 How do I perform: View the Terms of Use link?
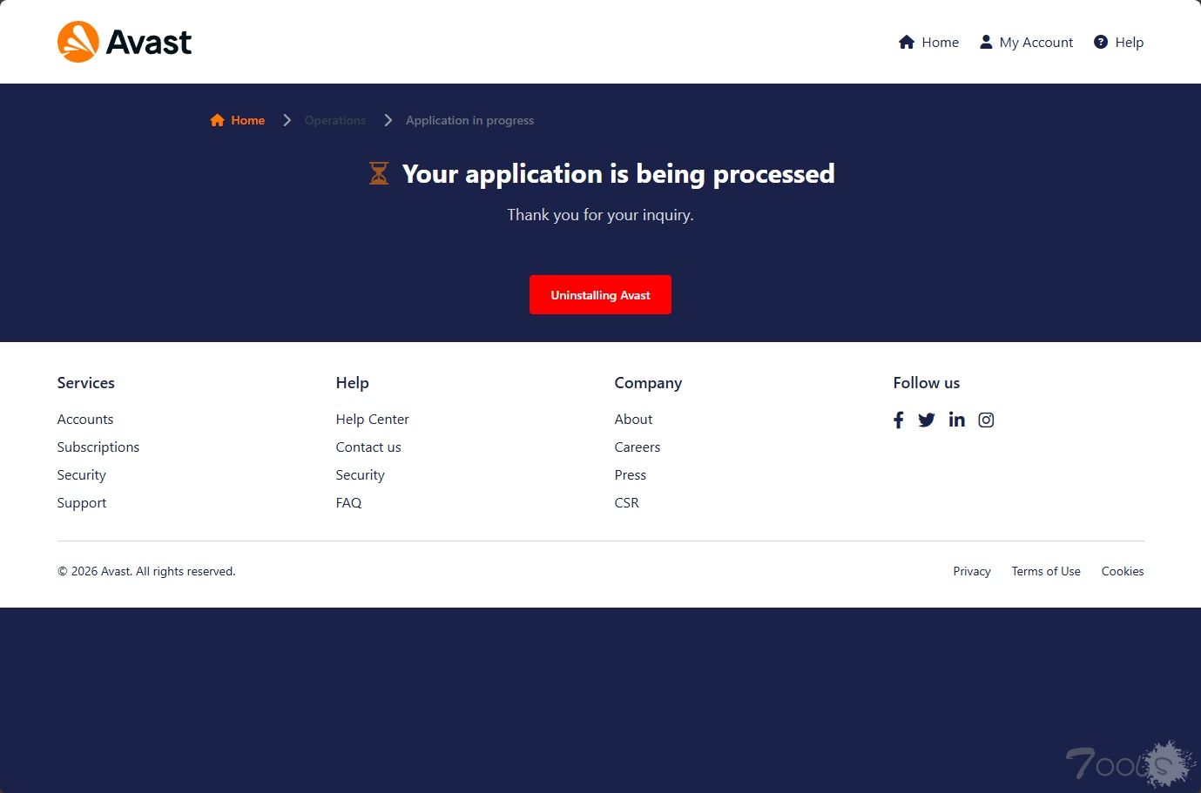pyautogui.click(x=1046, y=572)
